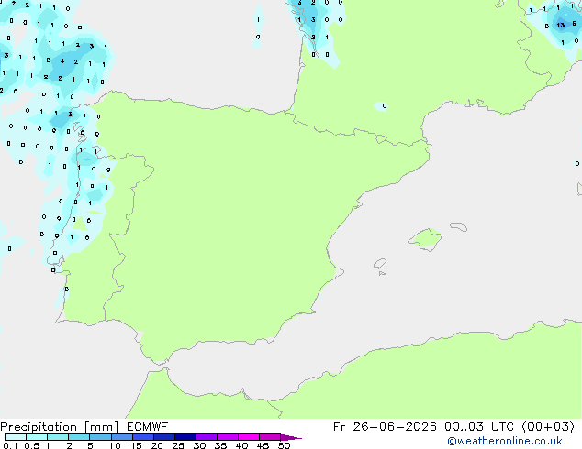The height and width of the screenshot is (449, 582).
Task: Click the '13' precipitation value on map
Action: 561,25
